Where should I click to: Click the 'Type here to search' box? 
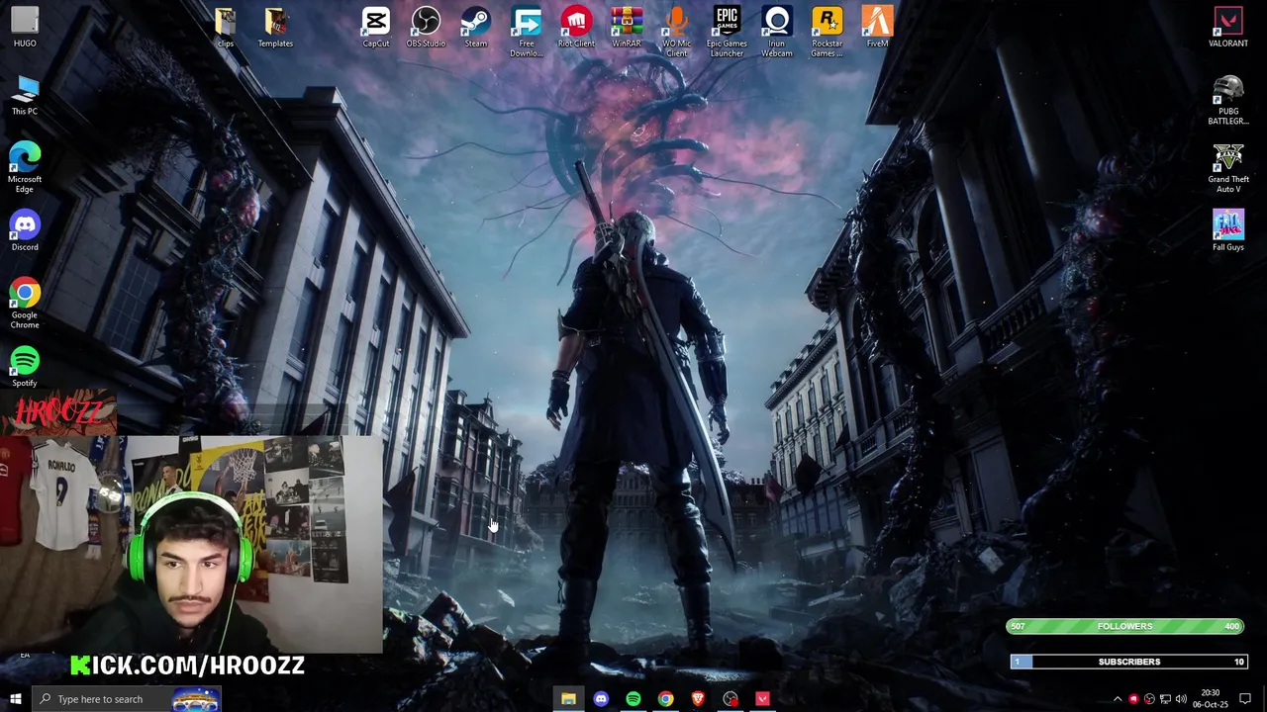tap(126, 699)
